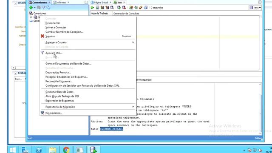Choose Recopilar Estadísticas del Esquema...
This screenshot has width=272, height=153.
88,76
